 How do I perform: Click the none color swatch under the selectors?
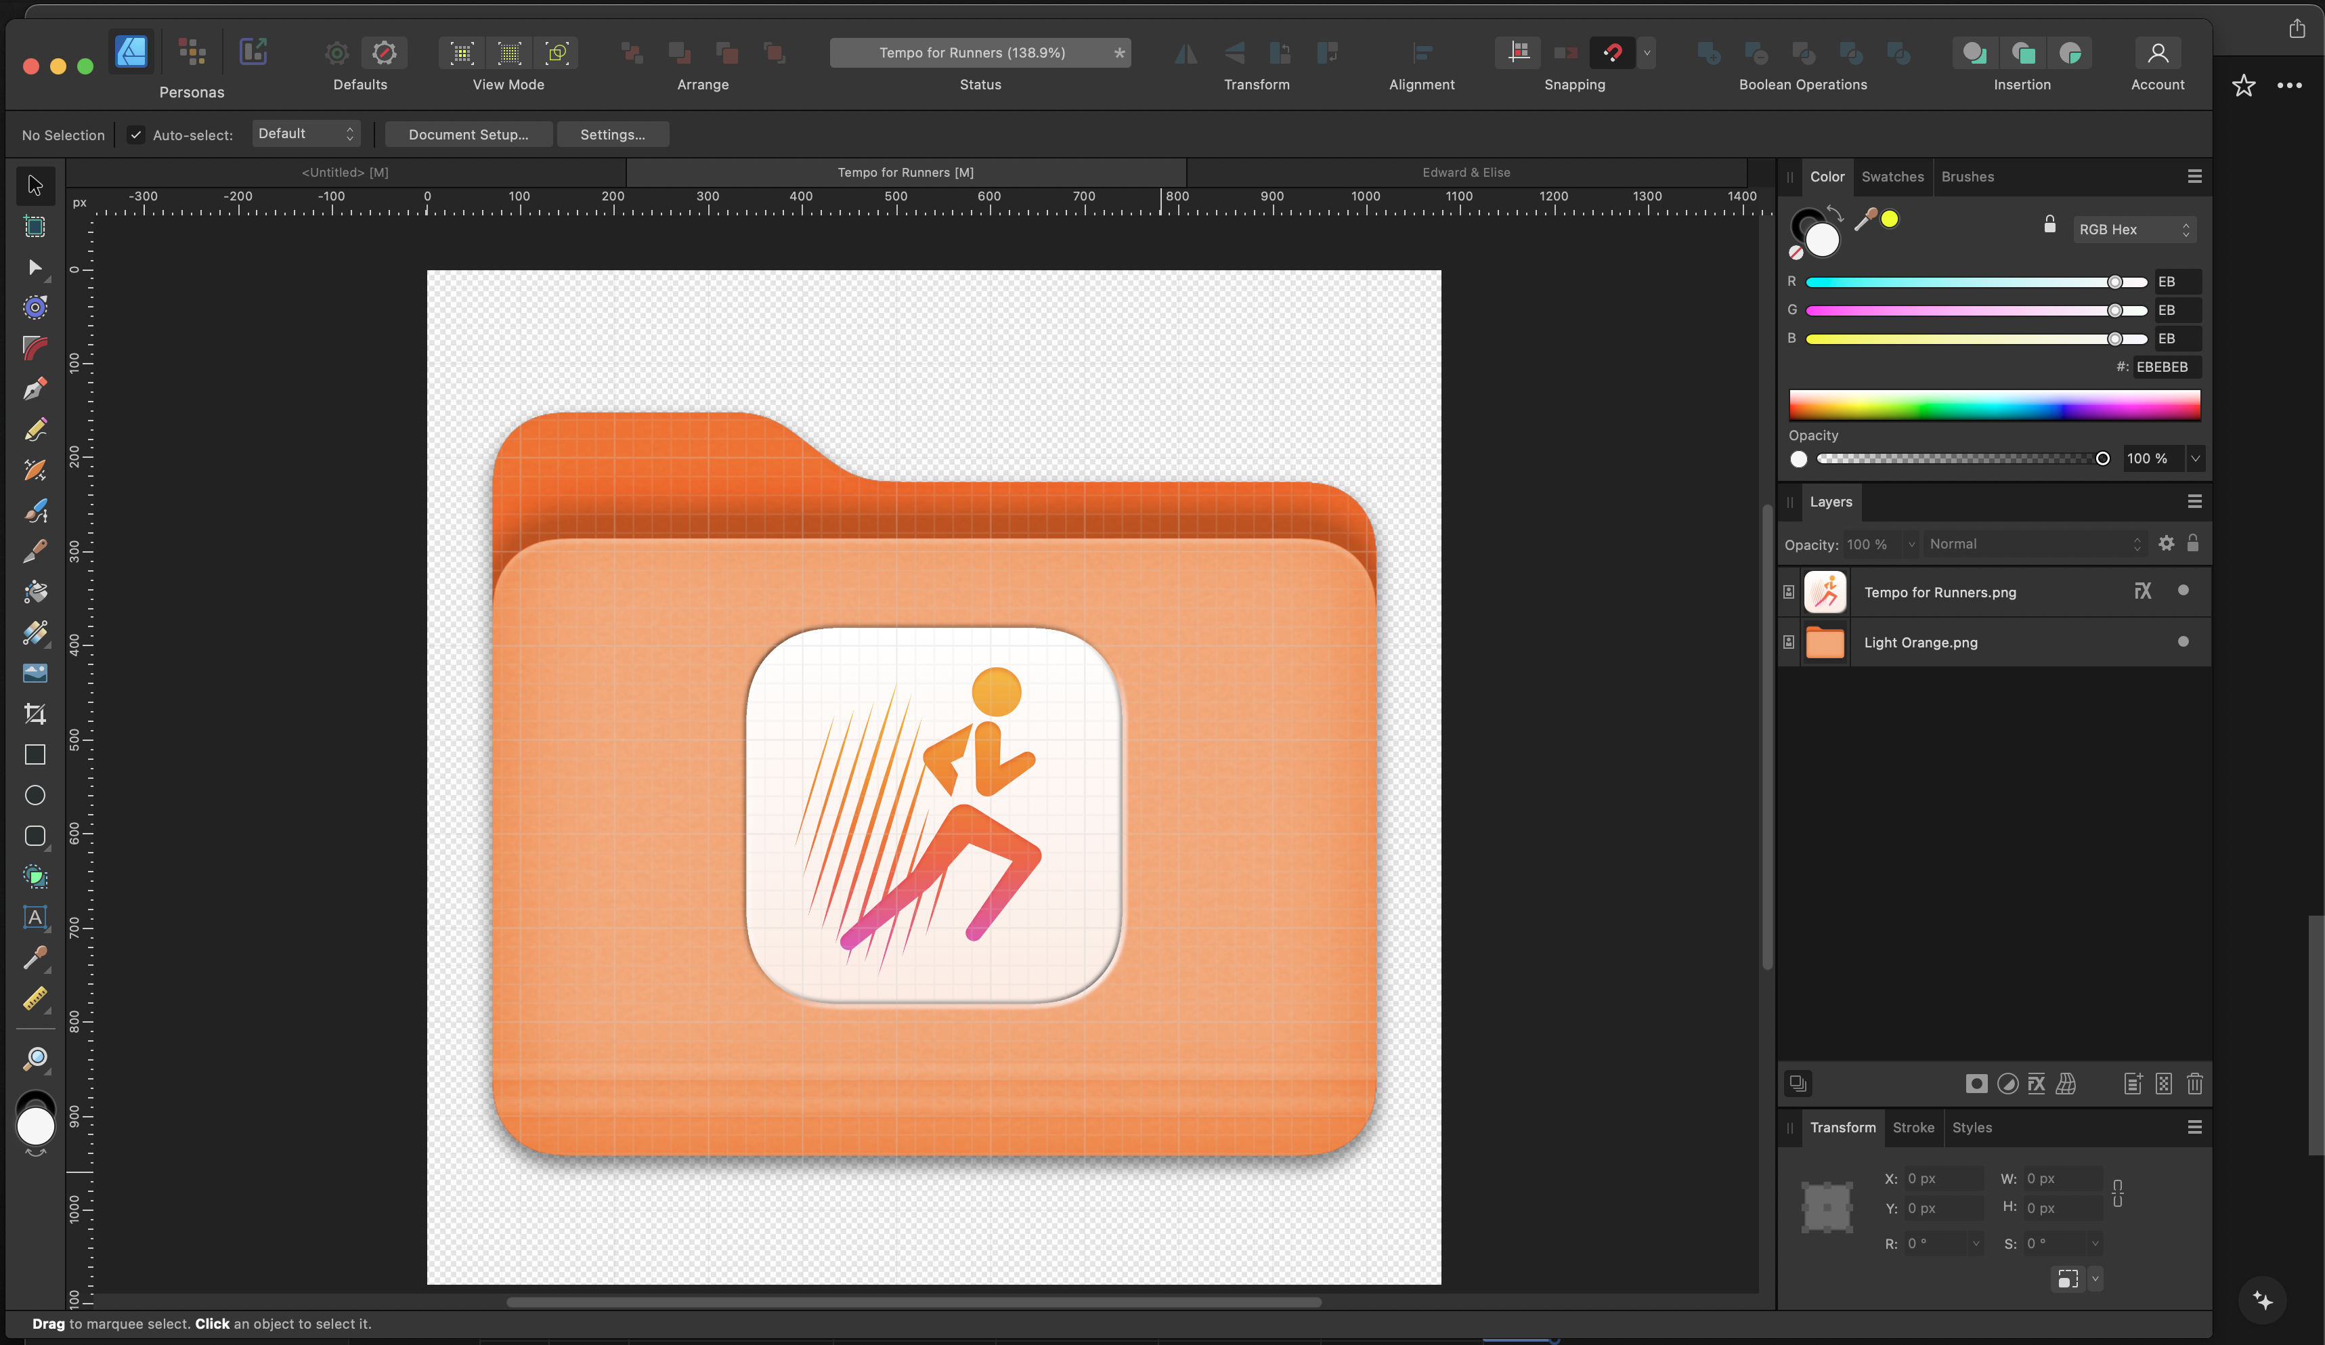point(1796,253)
